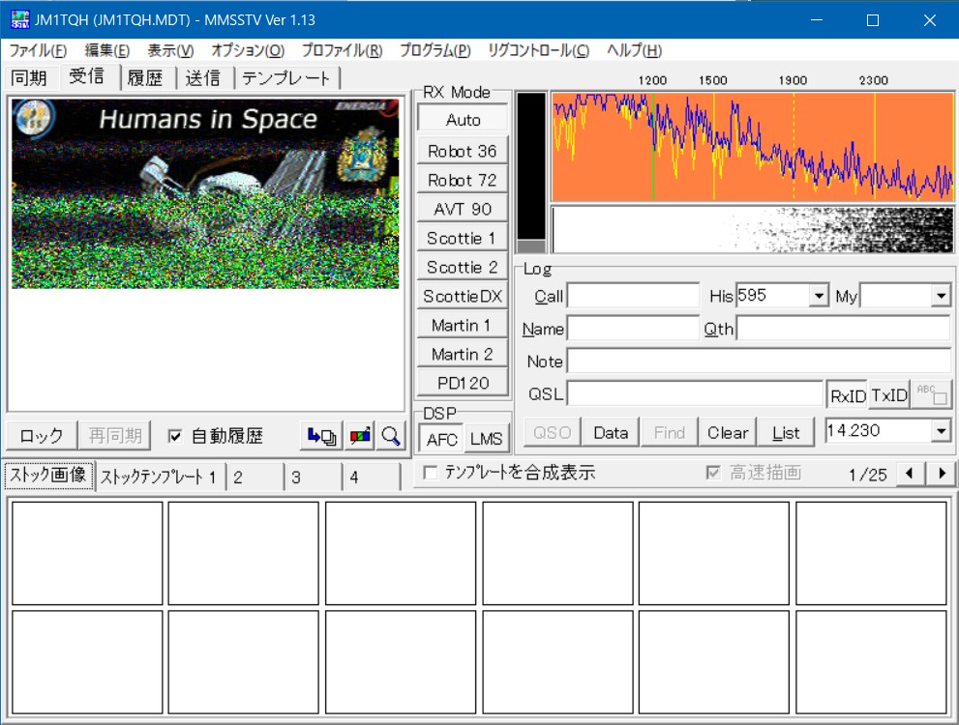
Task: Select stock template tab 3
Action: [x=314, y=477]
